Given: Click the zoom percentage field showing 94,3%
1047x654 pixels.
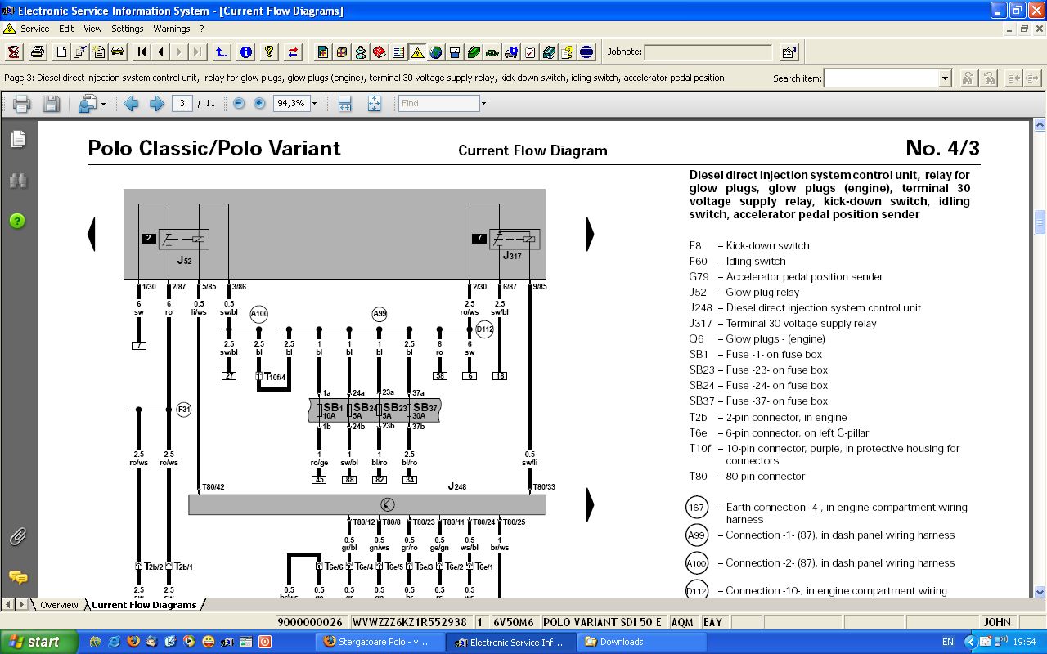Looking at the screenshot, I should (x=290, y=104).
